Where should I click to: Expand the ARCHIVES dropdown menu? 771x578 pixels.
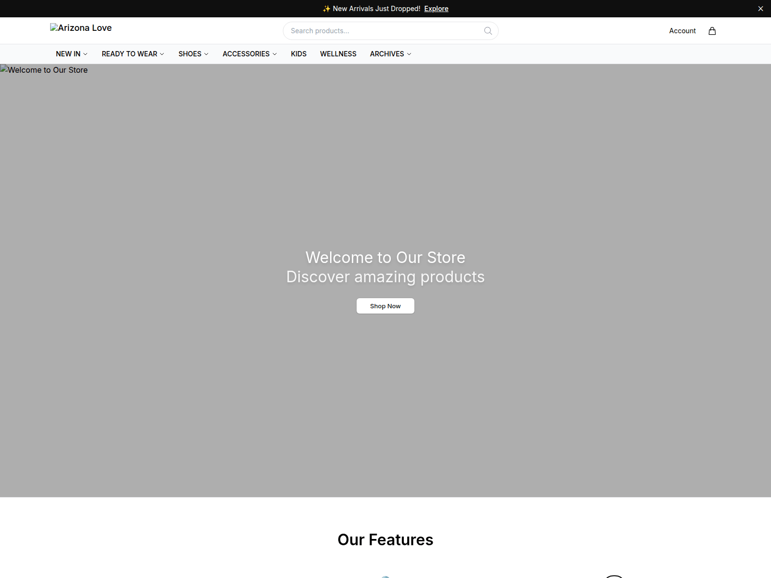coord(391,54)
